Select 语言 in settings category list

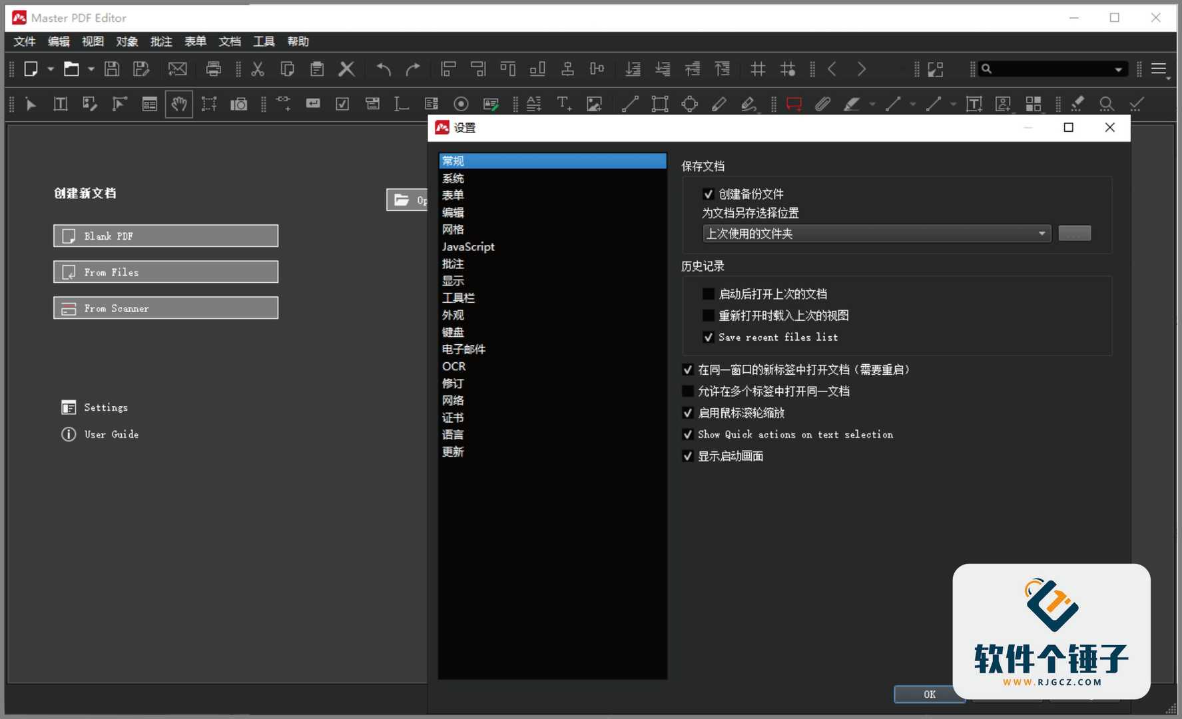point(553,435)
